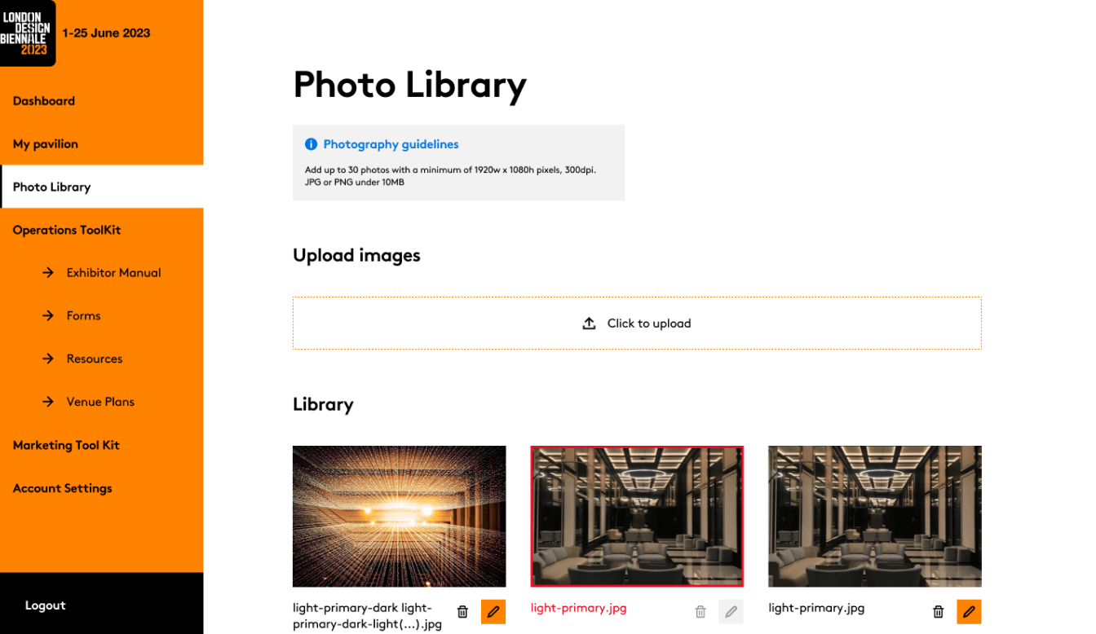Click trash icon of red-highlighted light-primary.jpg

pyautogui.click(x=700, y=611)
